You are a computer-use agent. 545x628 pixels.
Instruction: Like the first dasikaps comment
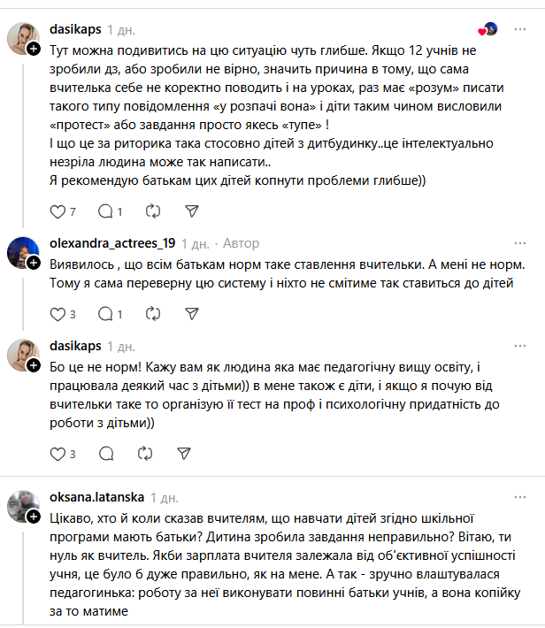click(58, 211)
